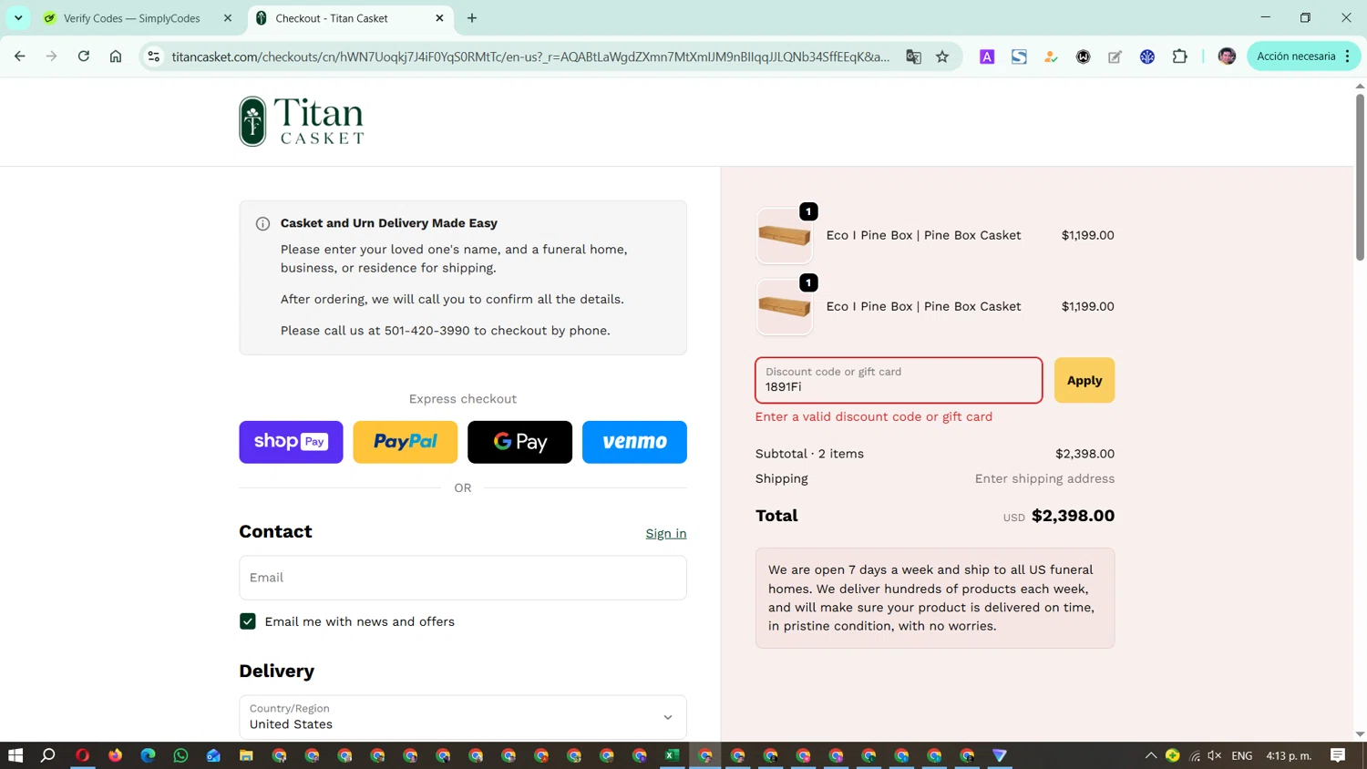The height and width of the screenshot is (769, 1367).
Task: Uncheck Email me with news and offers
Action: point(248,621)
